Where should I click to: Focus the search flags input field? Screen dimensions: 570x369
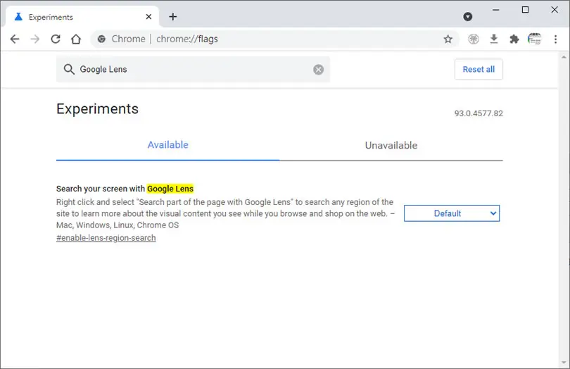coord(193,69)
